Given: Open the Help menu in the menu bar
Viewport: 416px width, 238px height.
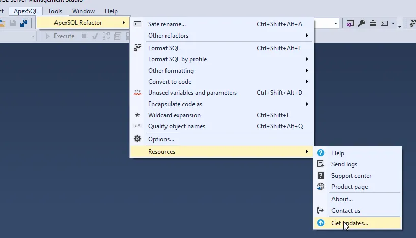Looking at the screenshot, I should pyautogui.click(x=111, y=11).
